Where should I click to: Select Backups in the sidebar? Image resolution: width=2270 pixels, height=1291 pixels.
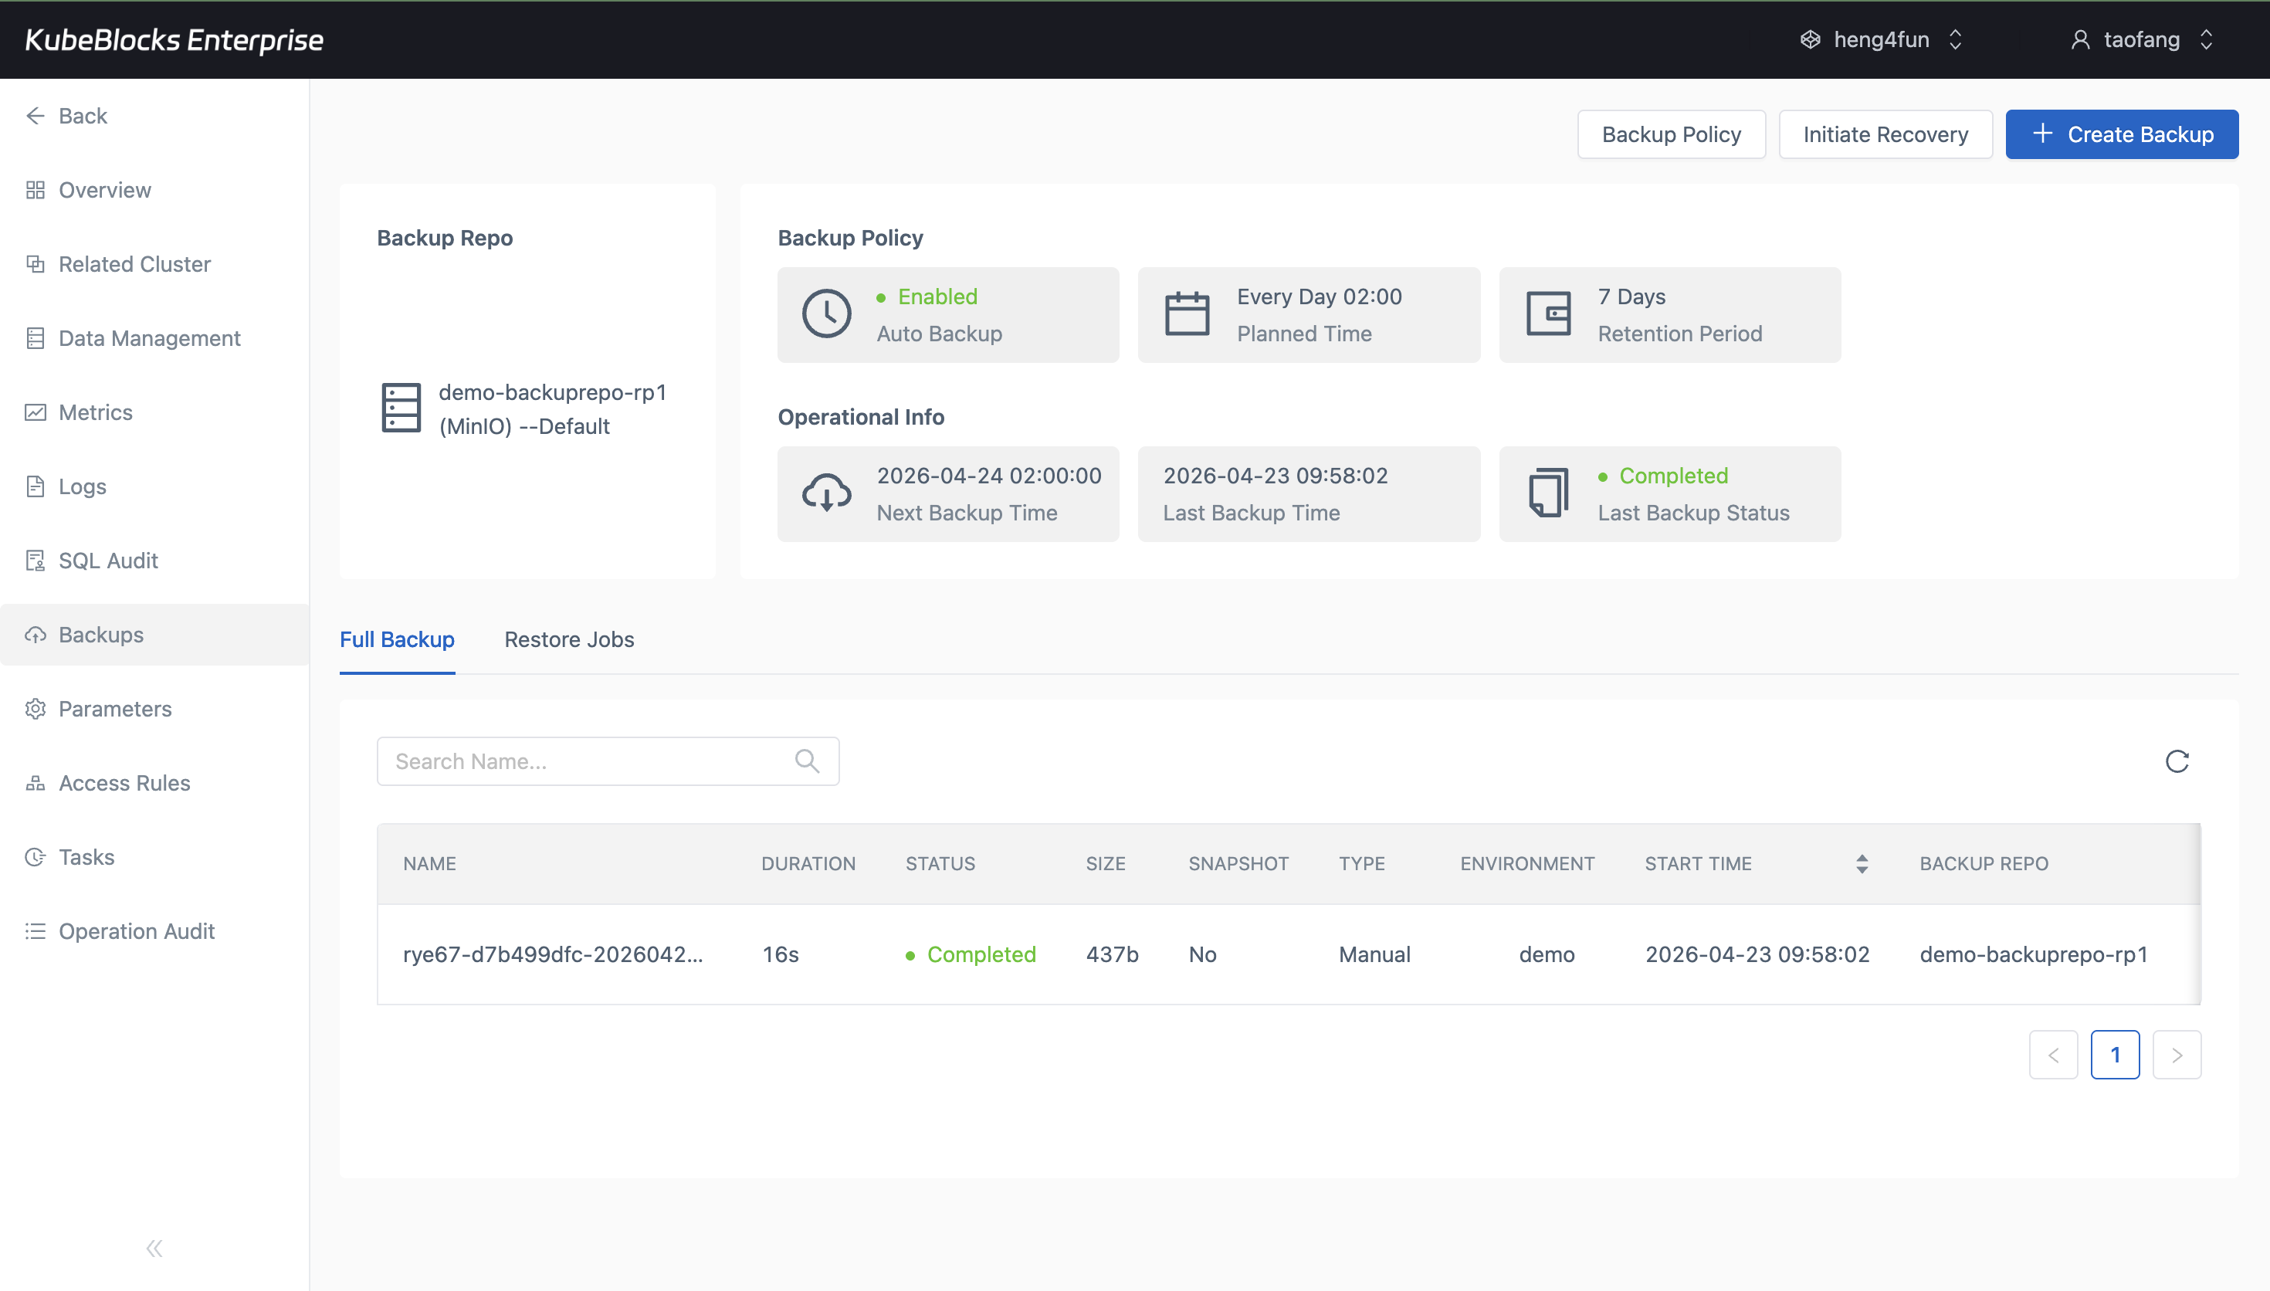coord(100,634)
